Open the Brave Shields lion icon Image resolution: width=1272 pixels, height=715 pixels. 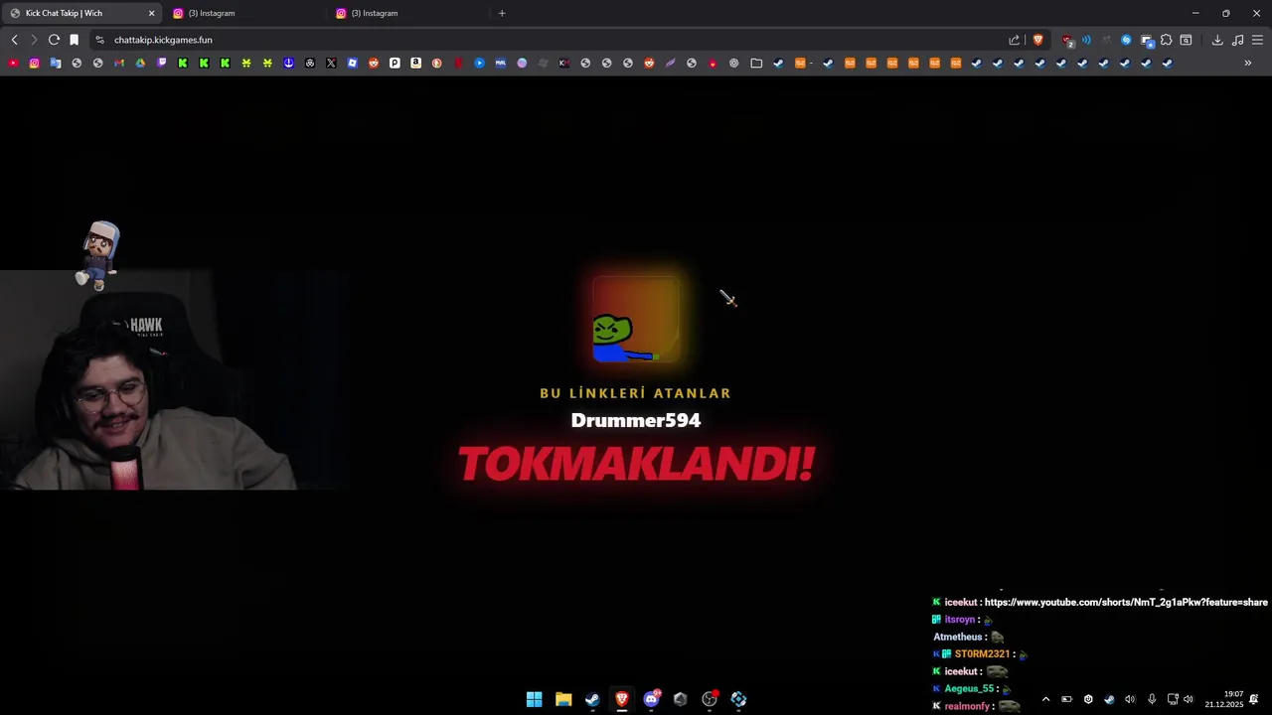coord(1038,40)
